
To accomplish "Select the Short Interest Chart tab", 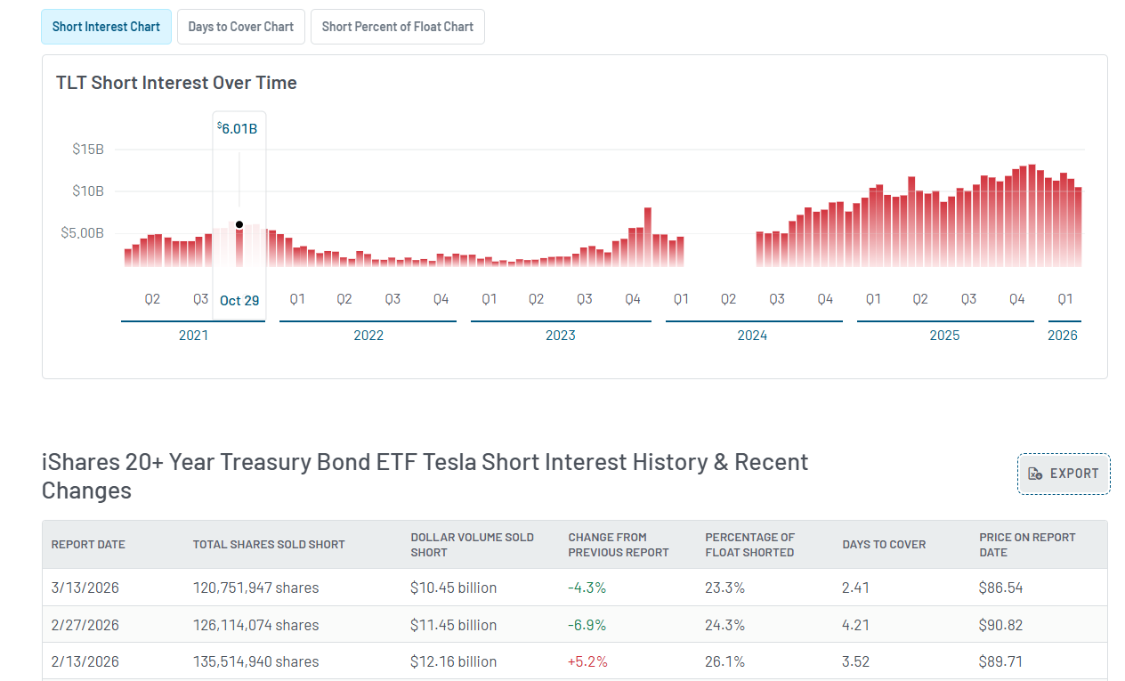I will pos(106,27).
